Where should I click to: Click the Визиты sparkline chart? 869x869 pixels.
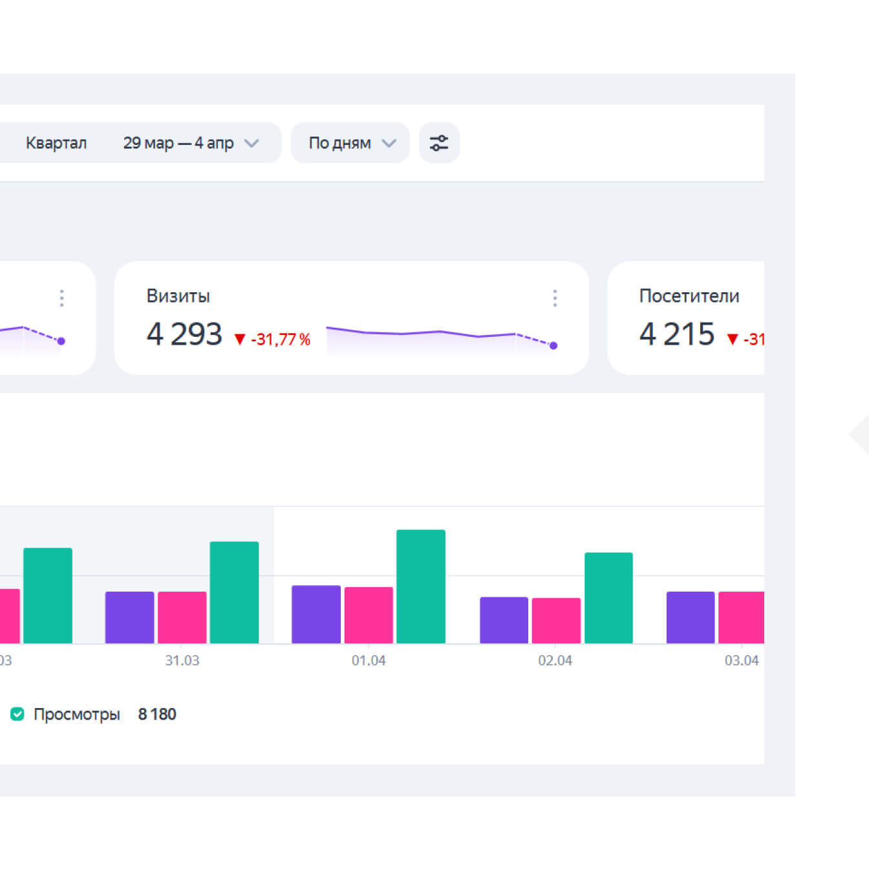tap(440, 338)
